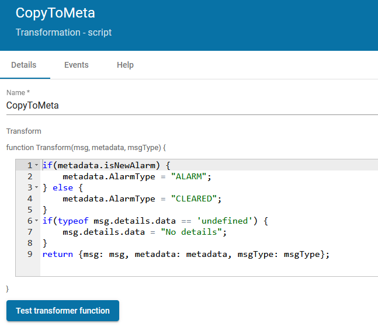
Task: Click line number 9 in the gutter
Action: [30, 254]
